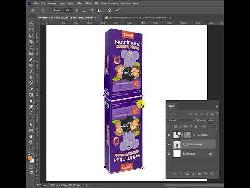
Task: Select the Dodge tool
Action: pos(31,107)
